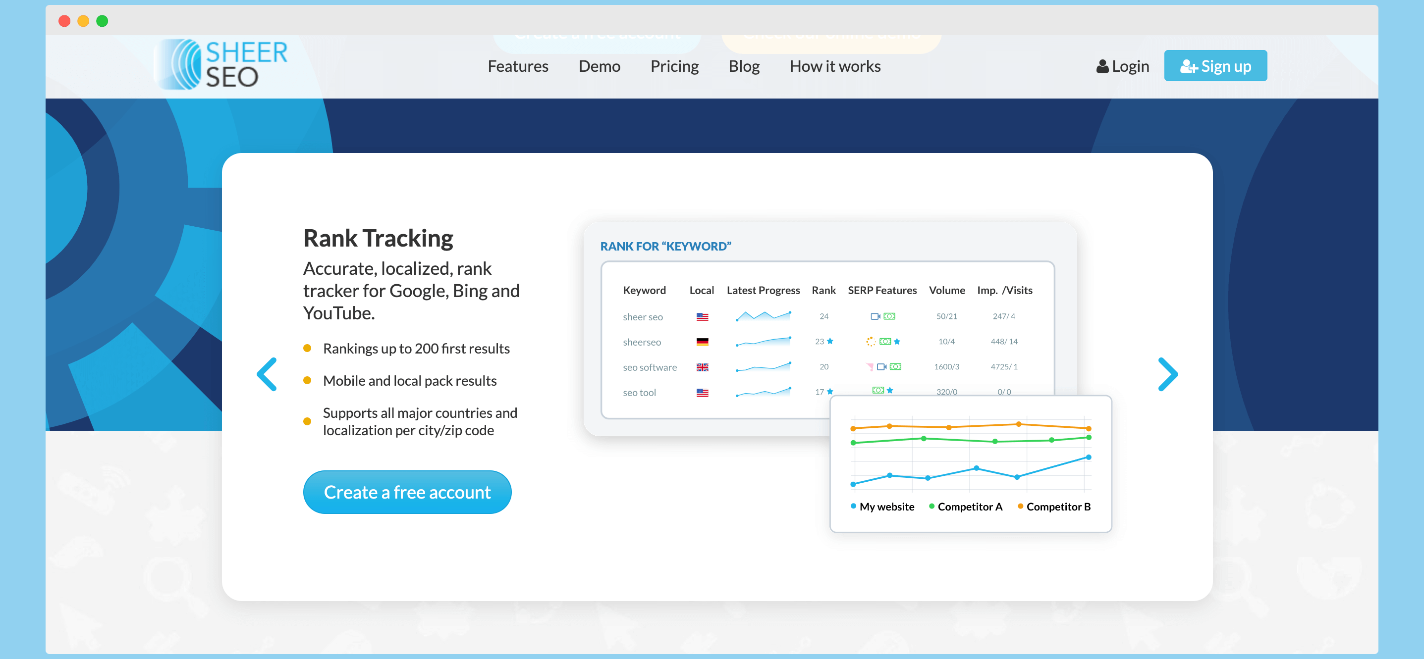The height and width of the screenshot is (659, 1424).
Task: Open the Pricing navigation menu item
Action: point(674,65)
